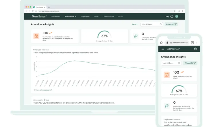
Task: Open the Filters (0) panel on desktop
Action: [x=171, y=25]
